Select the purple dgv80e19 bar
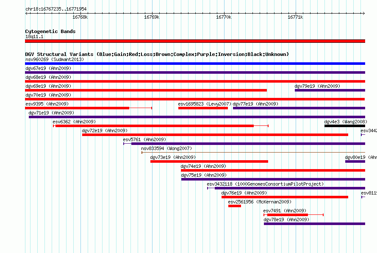This screenshot has width=377, height=253. 355,161
